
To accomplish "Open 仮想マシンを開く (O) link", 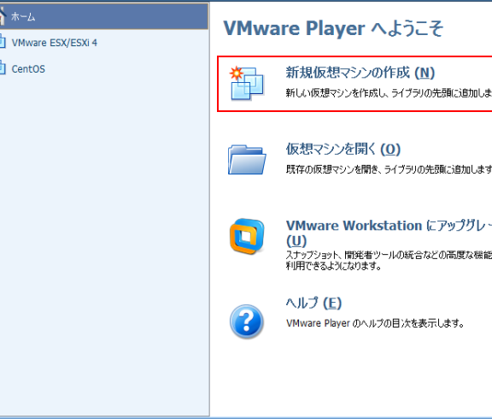I will [343, 149].
